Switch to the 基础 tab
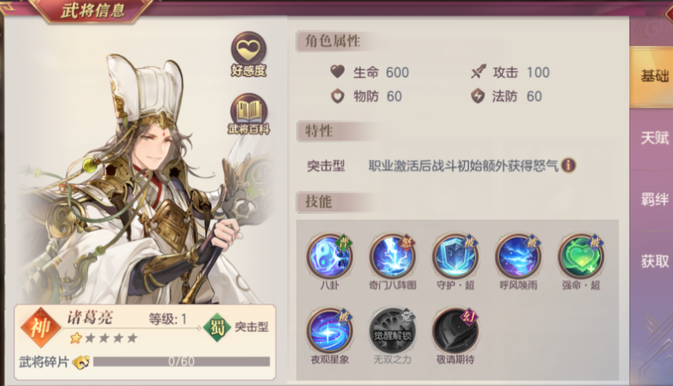 click(652, 76)
